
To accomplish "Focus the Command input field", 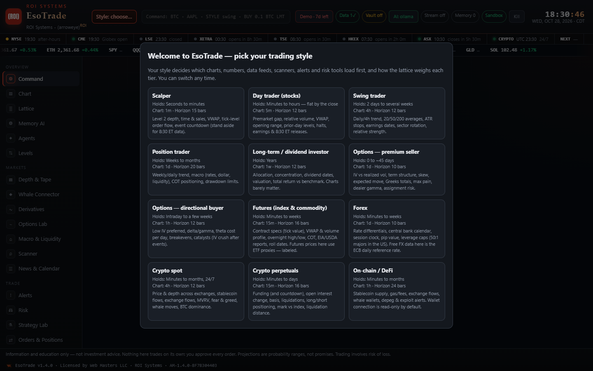I will coord(216,16).
